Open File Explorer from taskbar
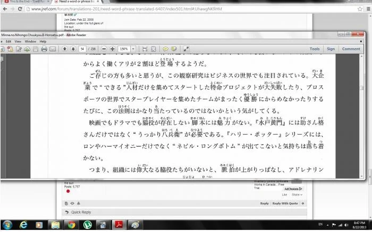Screen dimensions: 372x232 coord(55,225)
